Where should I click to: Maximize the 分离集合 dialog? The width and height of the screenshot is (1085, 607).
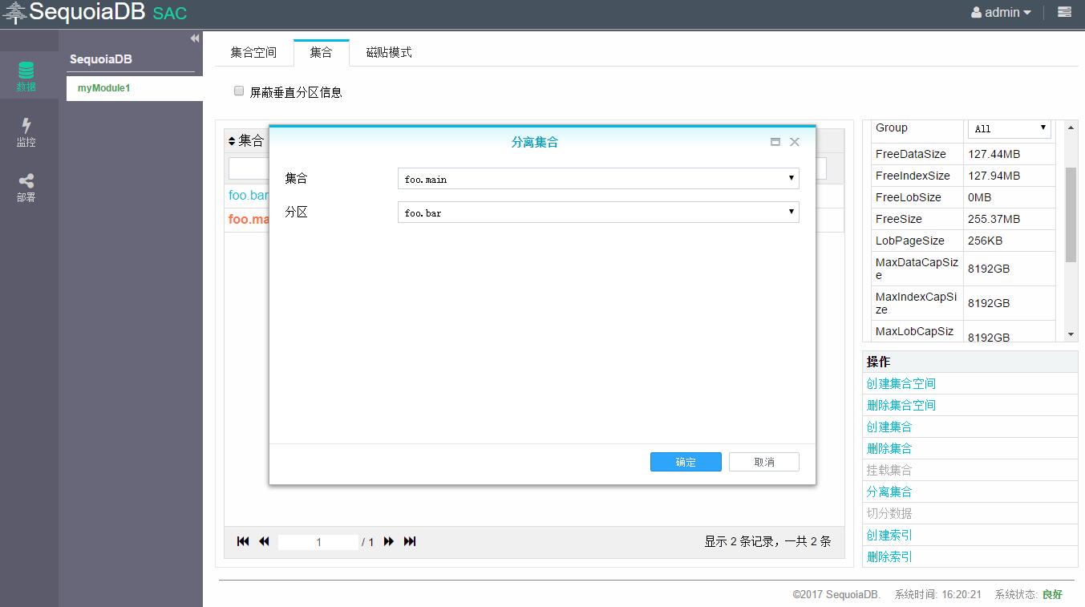[775, 142]
